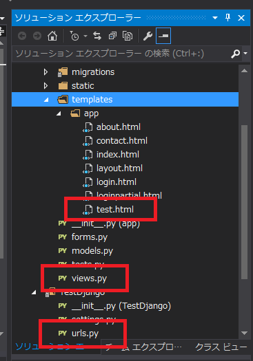The image size is (253, 361).
Task: Click the Collapse All icon
Action: tap(112, 36)
